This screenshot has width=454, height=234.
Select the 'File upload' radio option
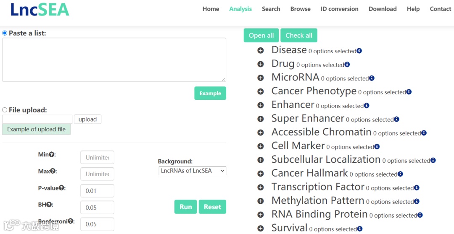pyautogui.click(x=5, y=110)
